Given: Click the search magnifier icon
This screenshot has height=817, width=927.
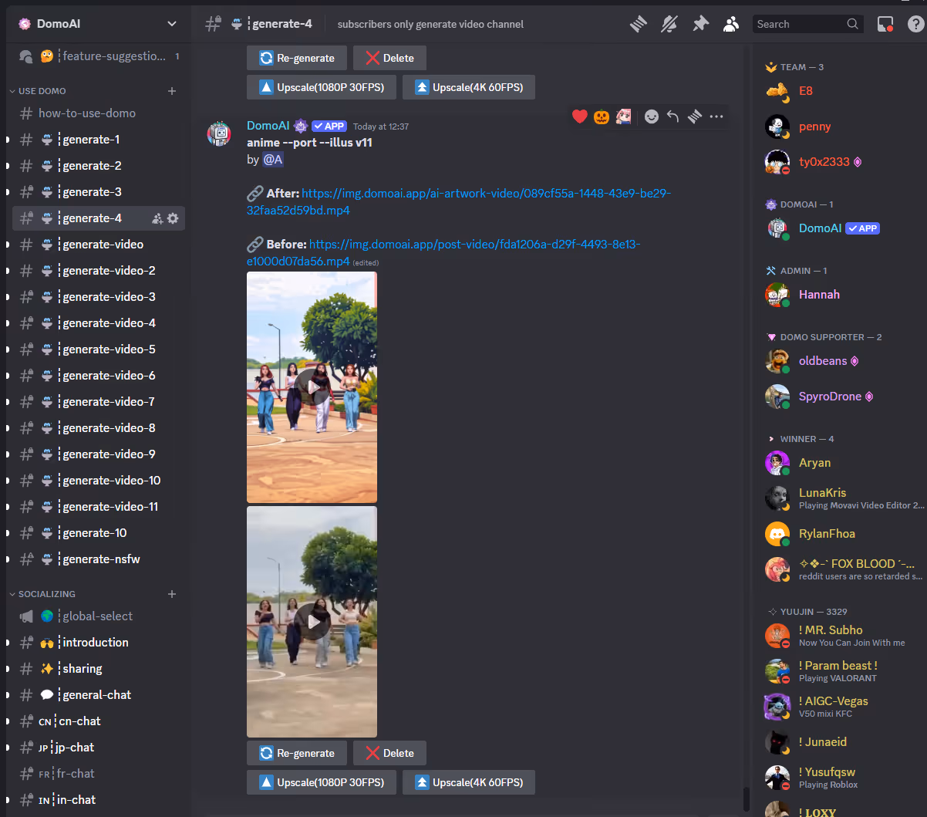Looking at the screenshot, I should click(852, 24).
